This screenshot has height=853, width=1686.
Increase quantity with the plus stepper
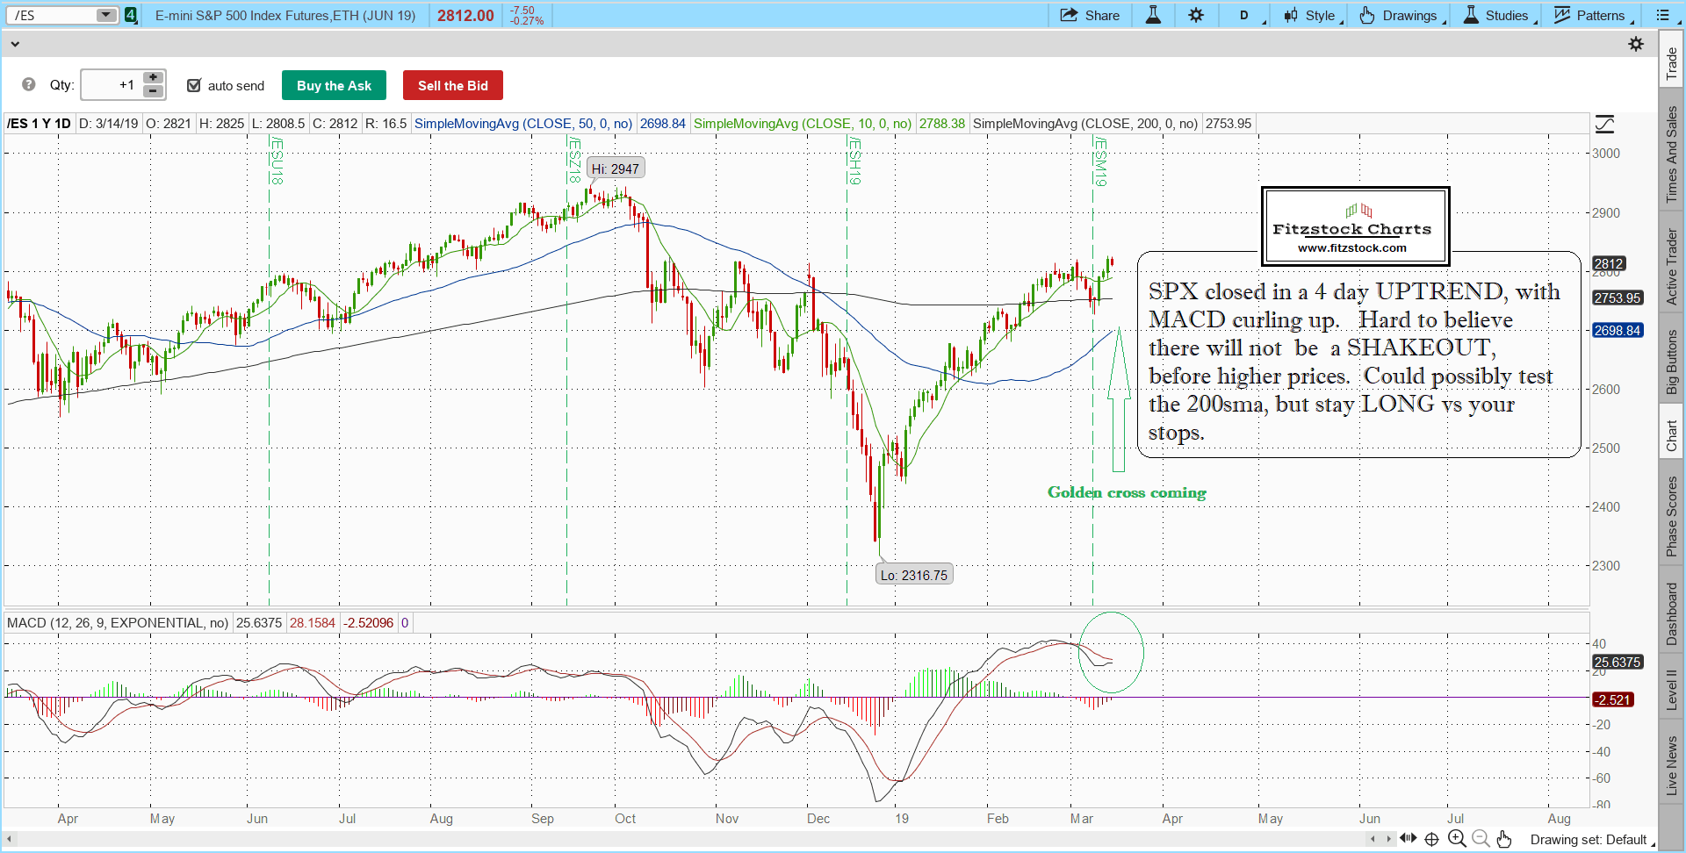click(x=153, y=78)
